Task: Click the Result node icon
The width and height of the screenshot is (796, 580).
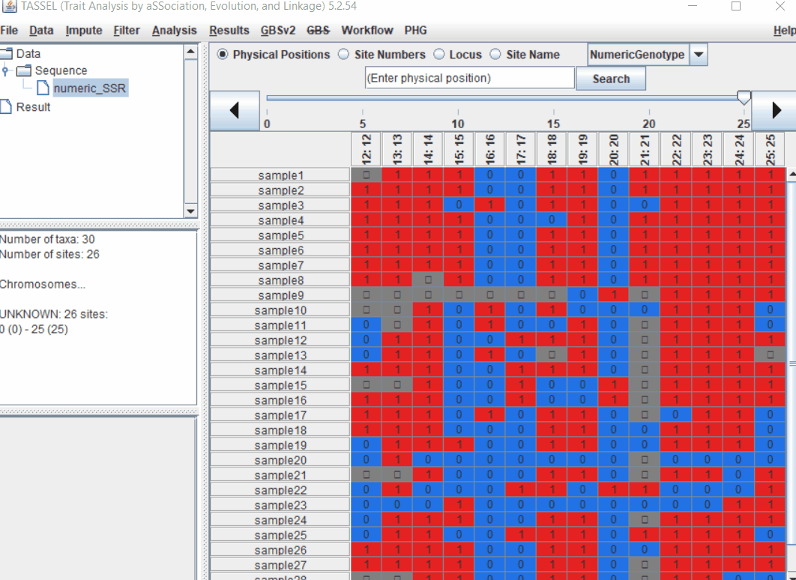Action: (x=7, y=107)
